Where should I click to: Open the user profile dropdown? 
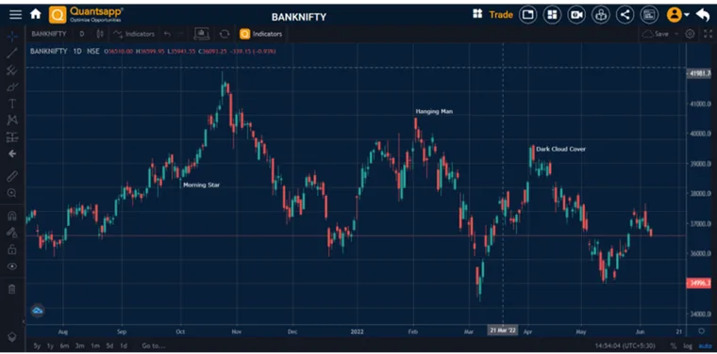point(678,15)
